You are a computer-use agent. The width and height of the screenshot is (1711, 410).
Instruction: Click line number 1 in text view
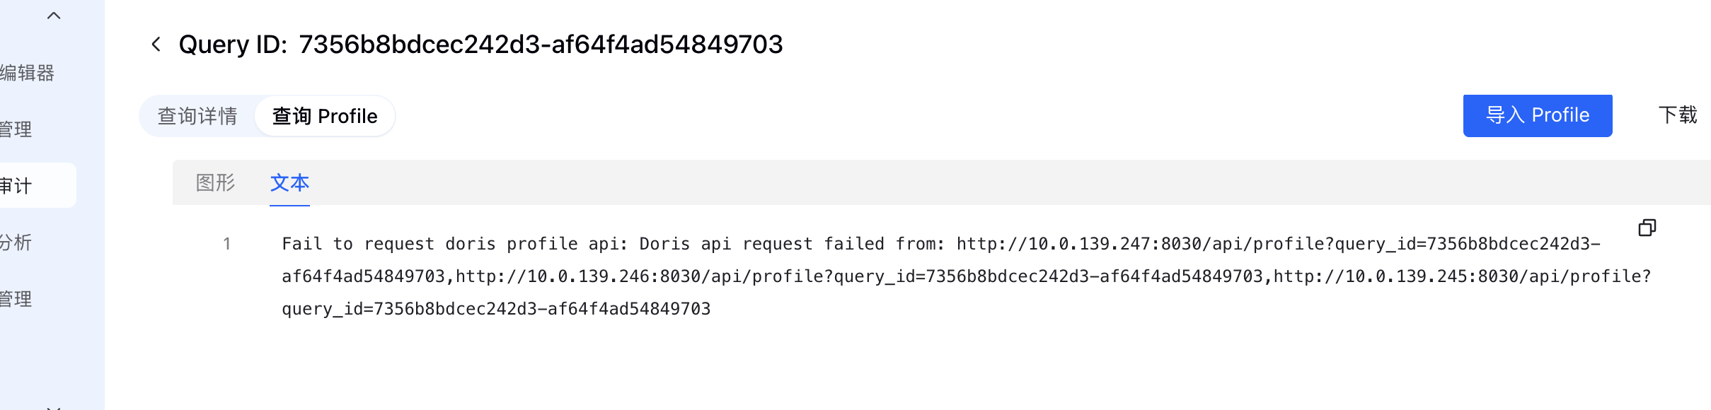tap(227, 244)
